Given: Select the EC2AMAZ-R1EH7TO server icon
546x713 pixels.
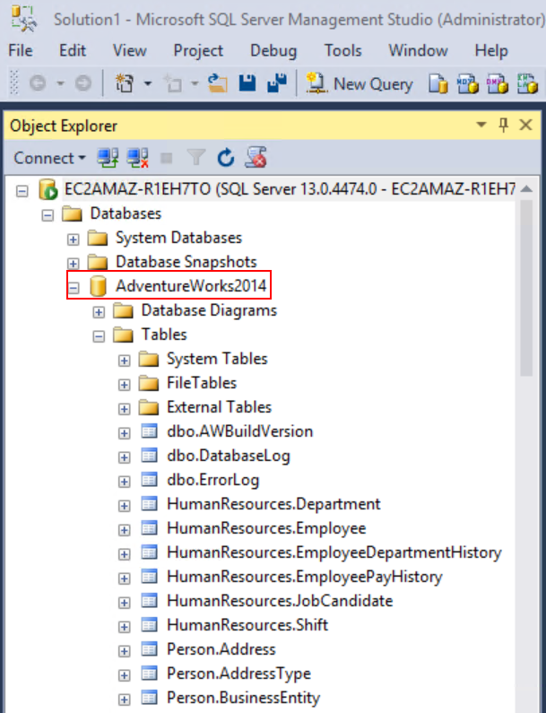Looking at the screenshot, I should tap(48, 189).
